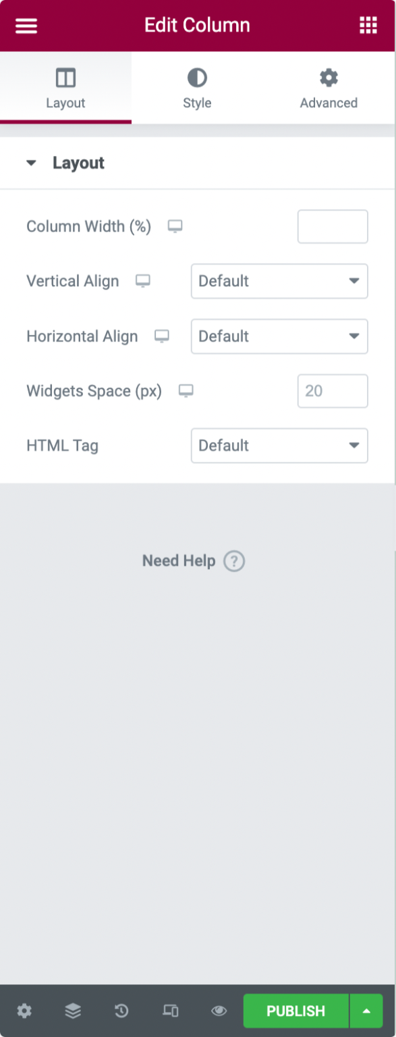Open the HTML Tag dropdown
This screenshot has width=396, height=1037.
click(279, 446)
